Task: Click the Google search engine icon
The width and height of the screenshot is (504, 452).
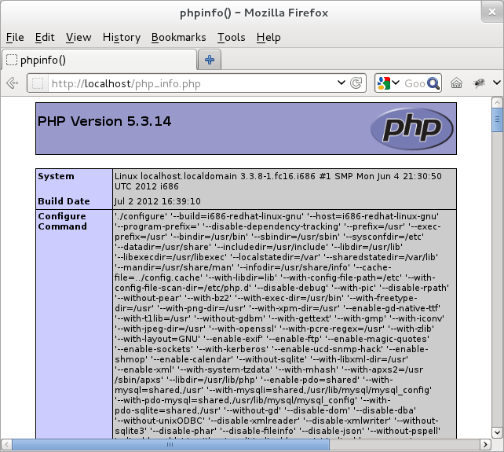Action: pyautogui.click(x=383, y=83)
